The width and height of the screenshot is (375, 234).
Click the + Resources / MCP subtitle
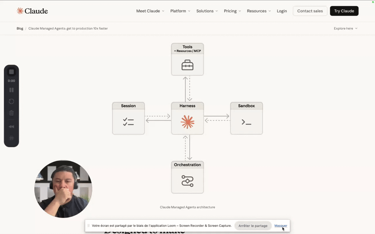(187, 51)
